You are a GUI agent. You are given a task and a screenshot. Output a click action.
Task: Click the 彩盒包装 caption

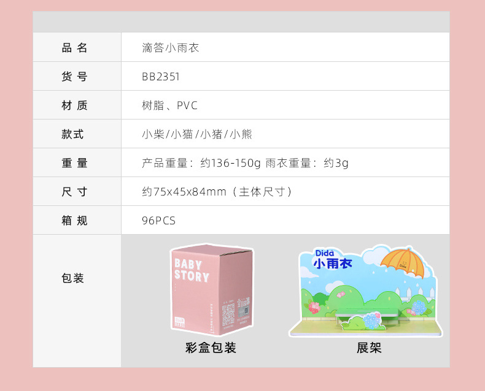tap(211, 347)
